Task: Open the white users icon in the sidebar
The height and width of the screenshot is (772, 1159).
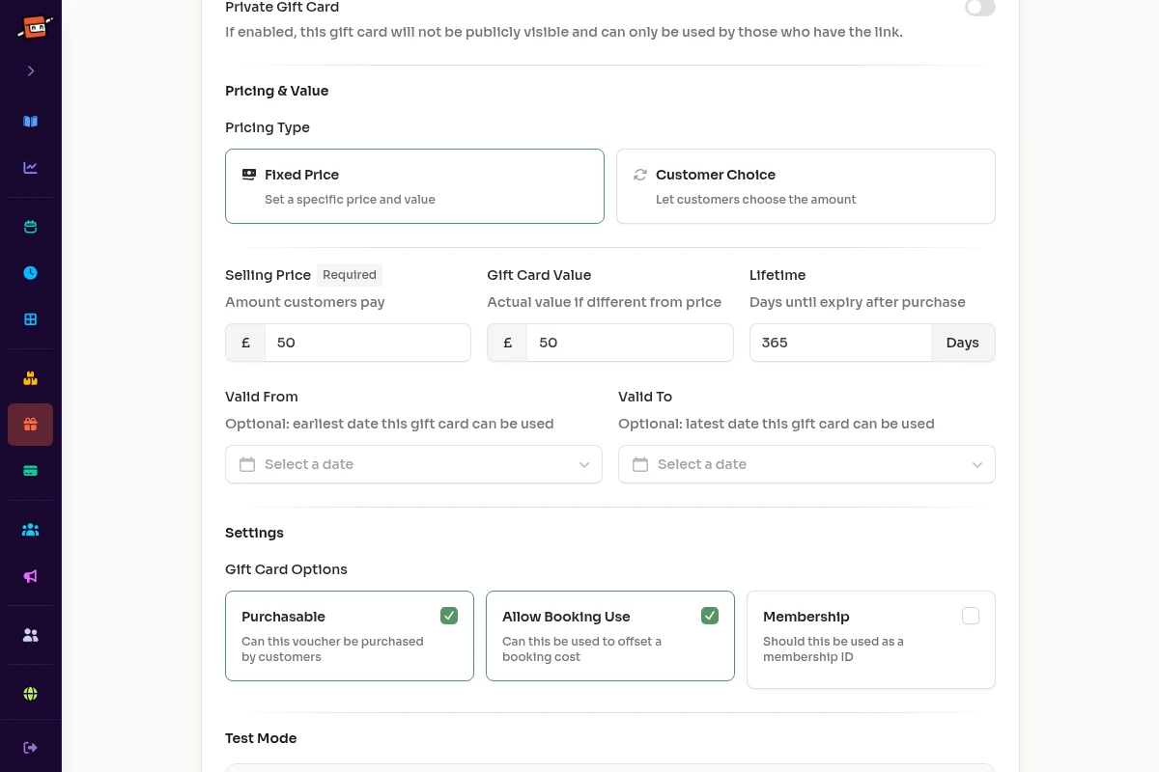Action: point(31,635)
